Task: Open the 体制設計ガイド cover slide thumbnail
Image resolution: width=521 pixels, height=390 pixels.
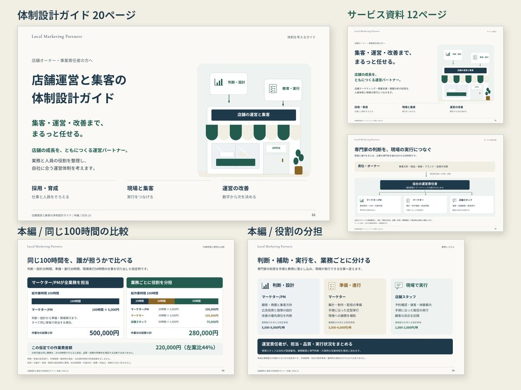Action: 174,123
